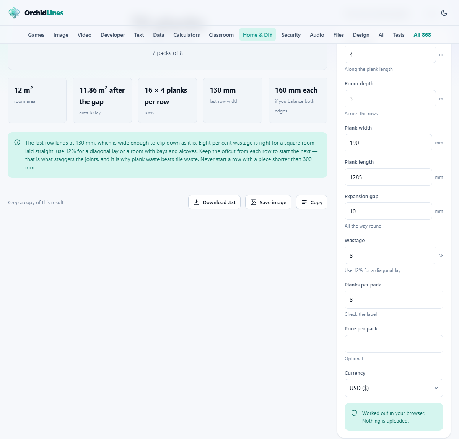Click the empty Price per pack field
Image resolution: width=459 pixels, height=439 pixels.
(394, 344)
